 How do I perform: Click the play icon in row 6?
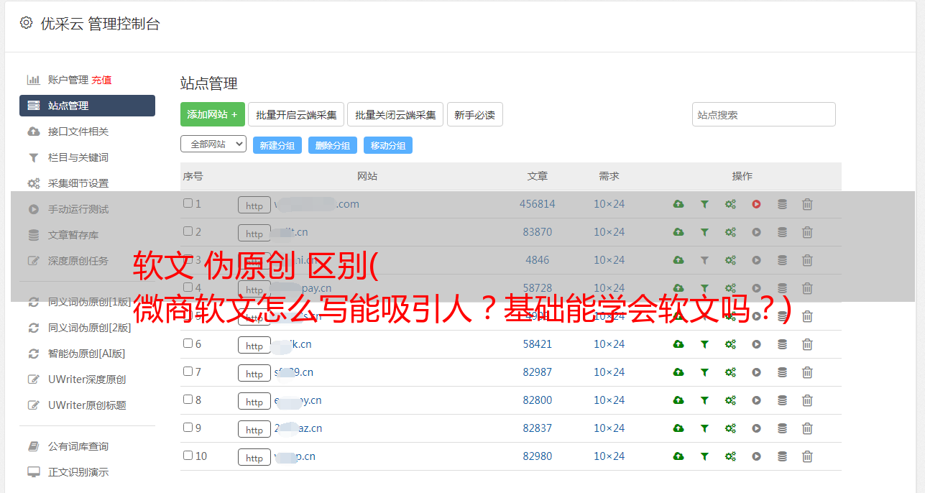tap(756, 344)
